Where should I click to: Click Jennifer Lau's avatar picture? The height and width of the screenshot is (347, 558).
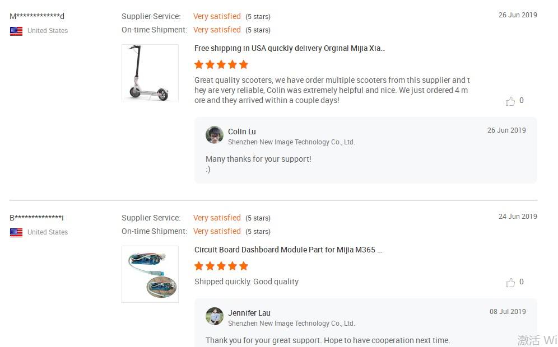tap(215, 316)
